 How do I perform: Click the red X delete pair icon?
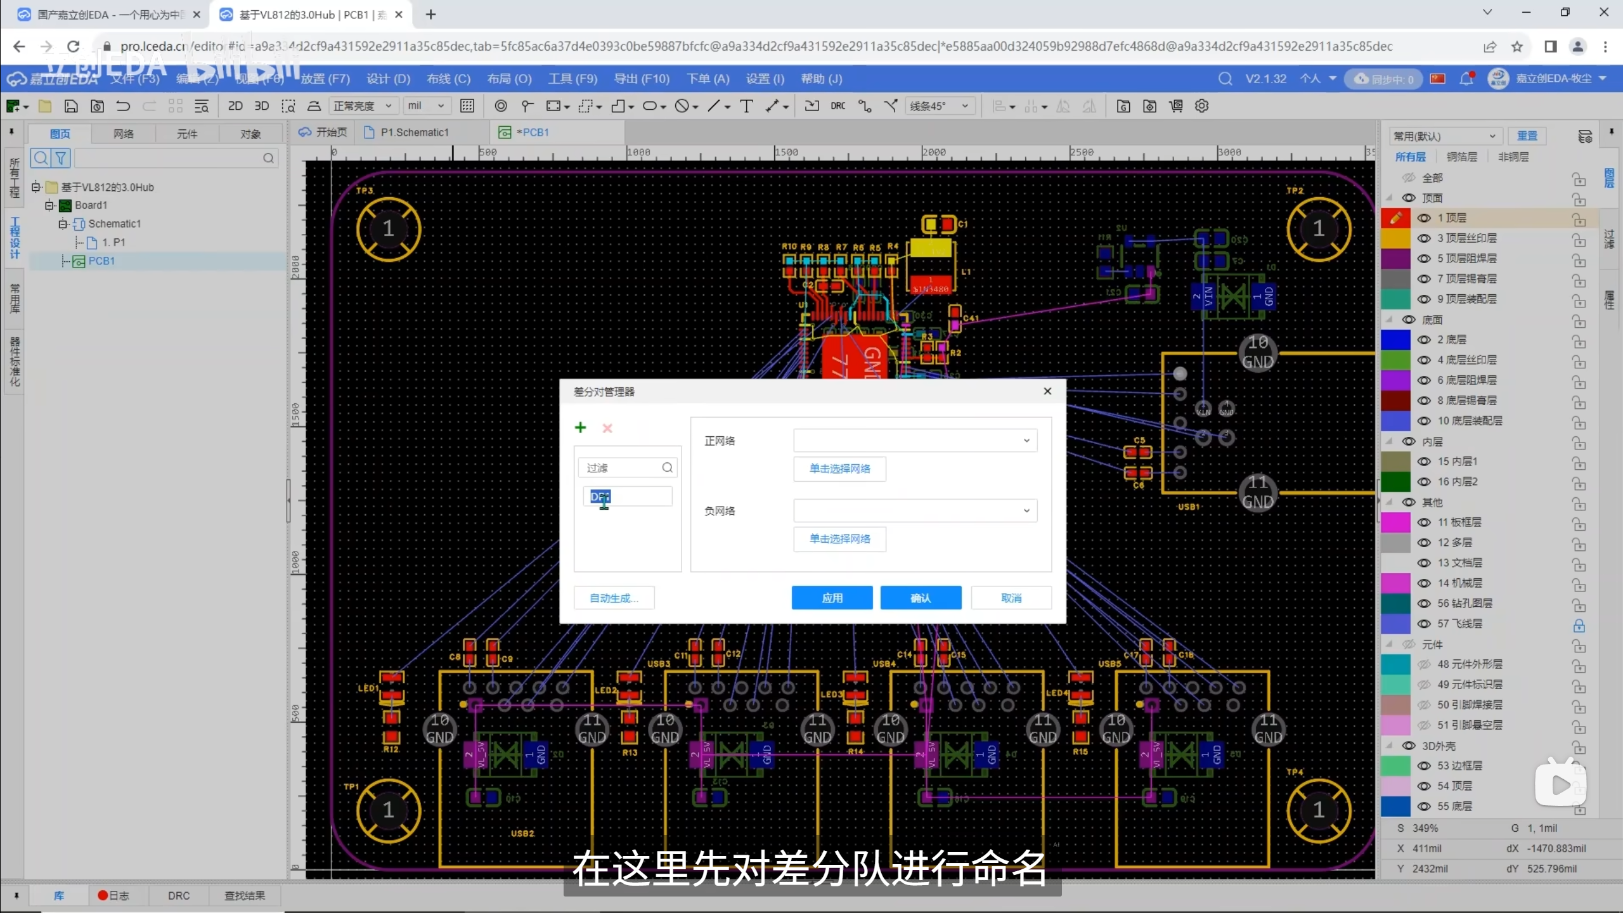(x=607, y=429)
